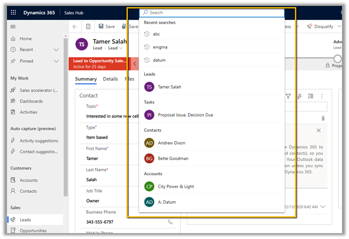This screenshot has width=349, height=239.
Task: Click the attachment paperclip icon
Action: pyautogui.click(x=323, y=118)
